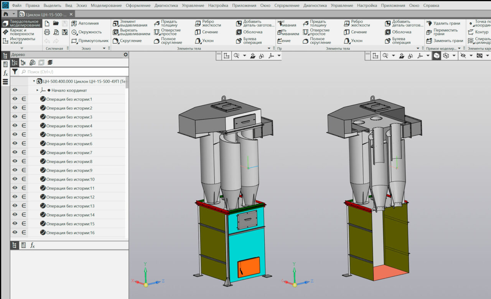491x299 pixels.
Task: Click the Поиск tree search field
Action: (73, 72)
